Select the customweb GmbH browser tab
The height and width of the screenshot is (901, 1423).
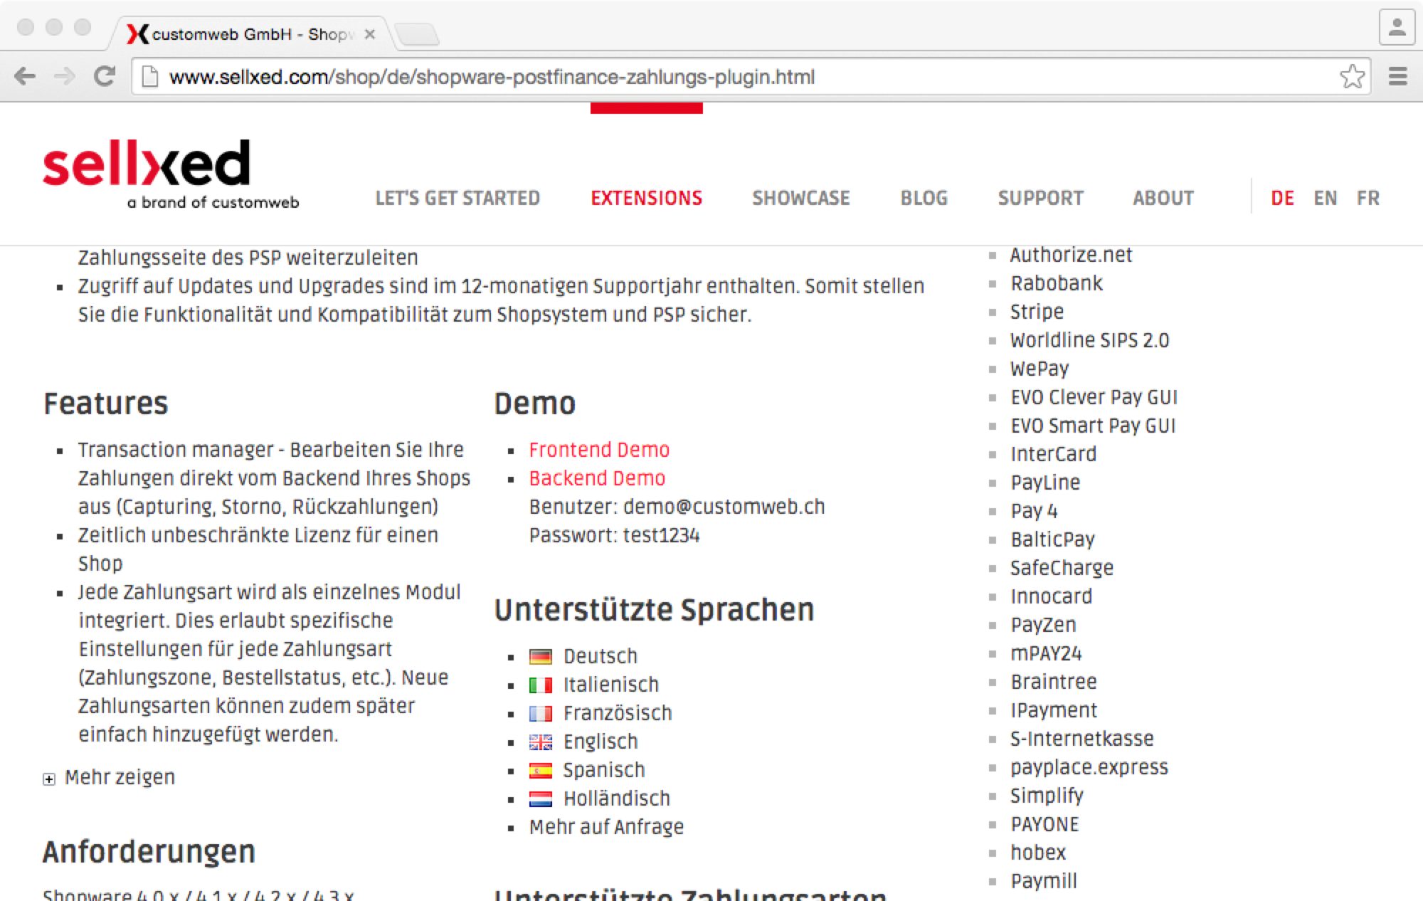point(249,33)
